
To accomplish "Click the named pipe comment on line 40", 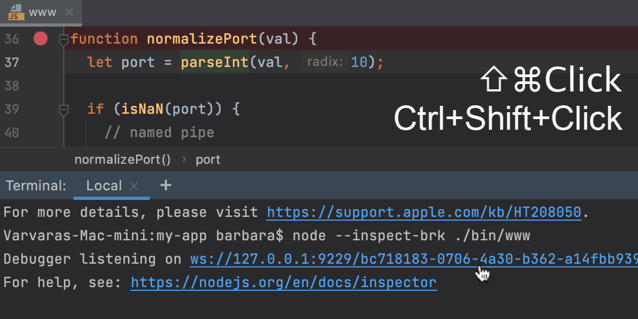I will tap(159, 132).
